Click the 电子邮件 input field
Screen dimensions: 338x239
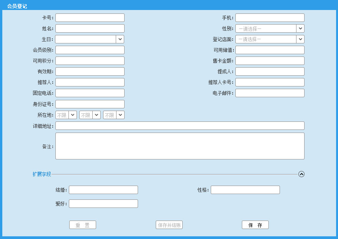[x=270, y=93]
